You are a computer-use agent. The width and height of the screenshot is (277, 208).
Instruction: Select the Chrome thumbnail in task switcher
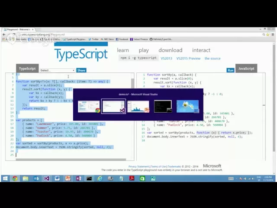(x=89, y=107)
